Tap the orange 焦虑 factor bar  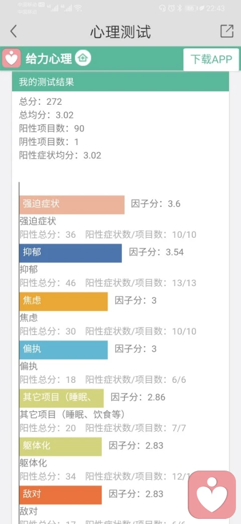pos(64,301)
